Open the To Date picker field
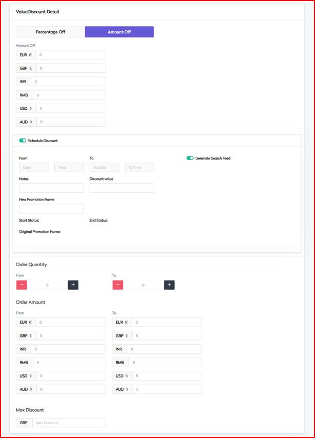 pyautogui.click(x=104, y=168)
